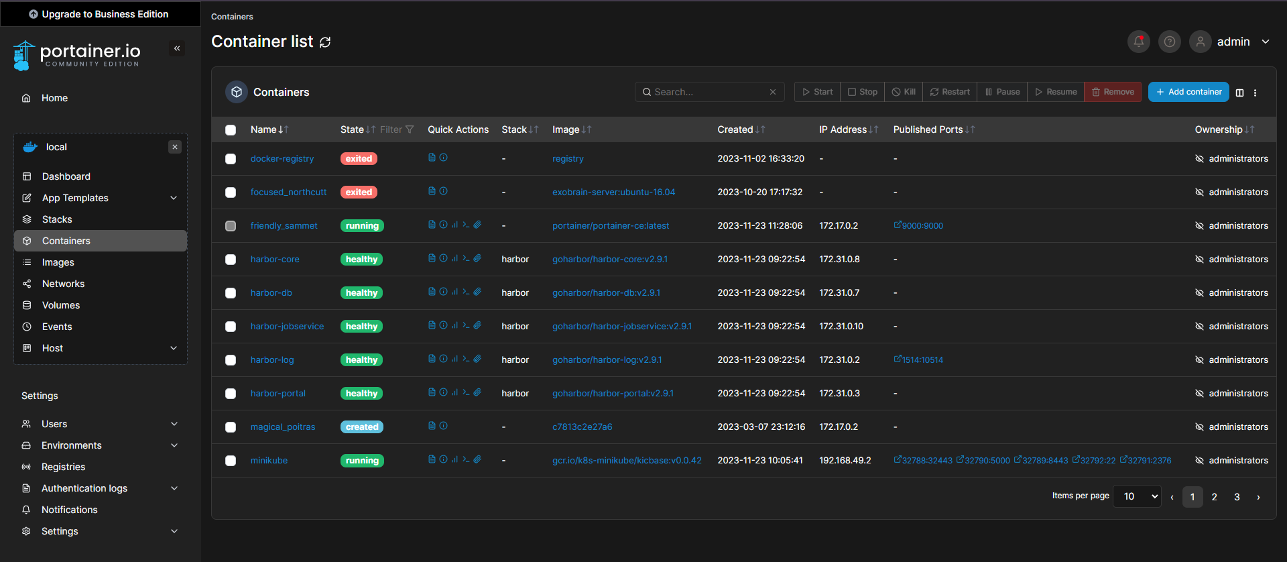Go to next page arrow in pagination

[1258, 497]
